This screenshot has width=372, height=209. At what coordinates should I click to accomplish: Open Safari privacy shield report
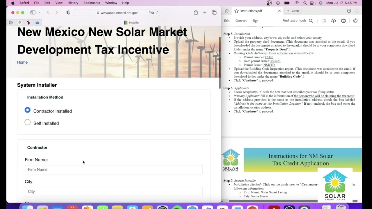click(68, 12)
